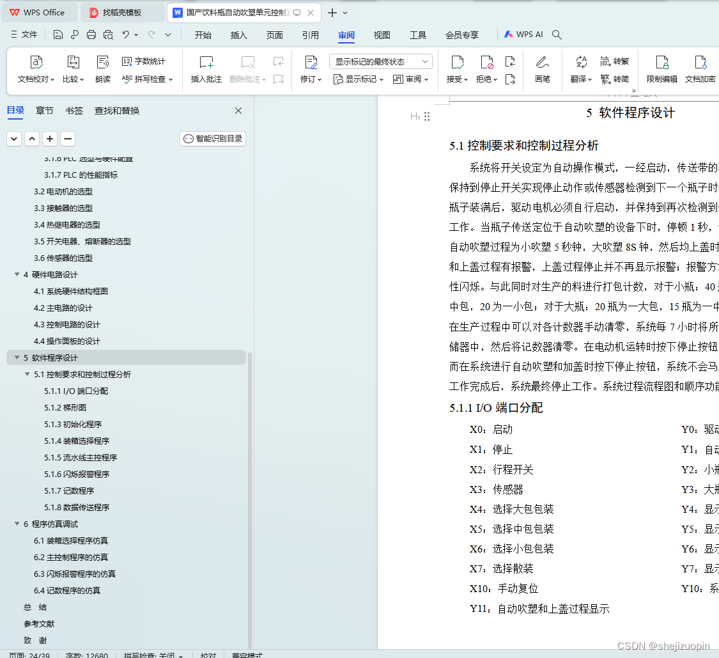Click the search magnifier icon

(557, 35)
